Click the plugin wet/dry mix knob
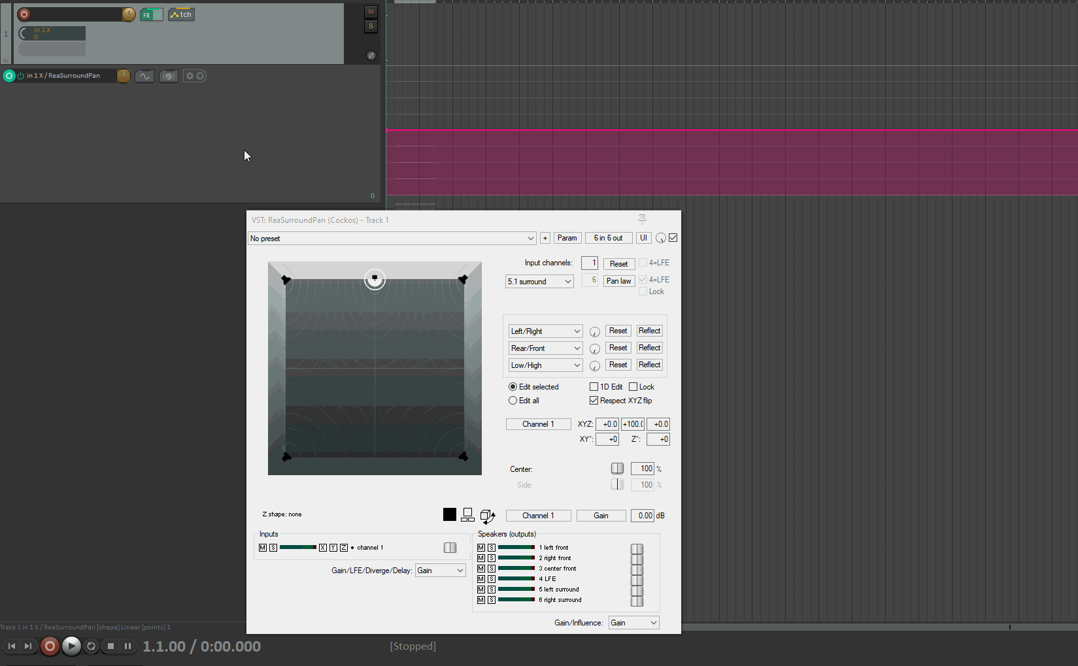 661,238
